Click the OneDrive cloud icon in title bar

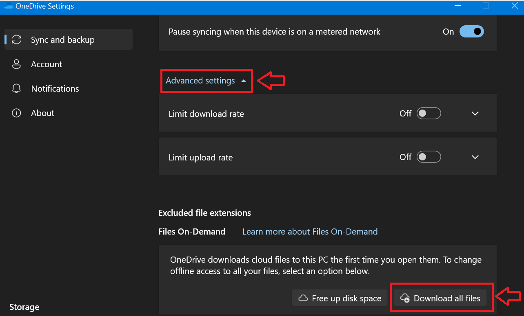(9, 6)
